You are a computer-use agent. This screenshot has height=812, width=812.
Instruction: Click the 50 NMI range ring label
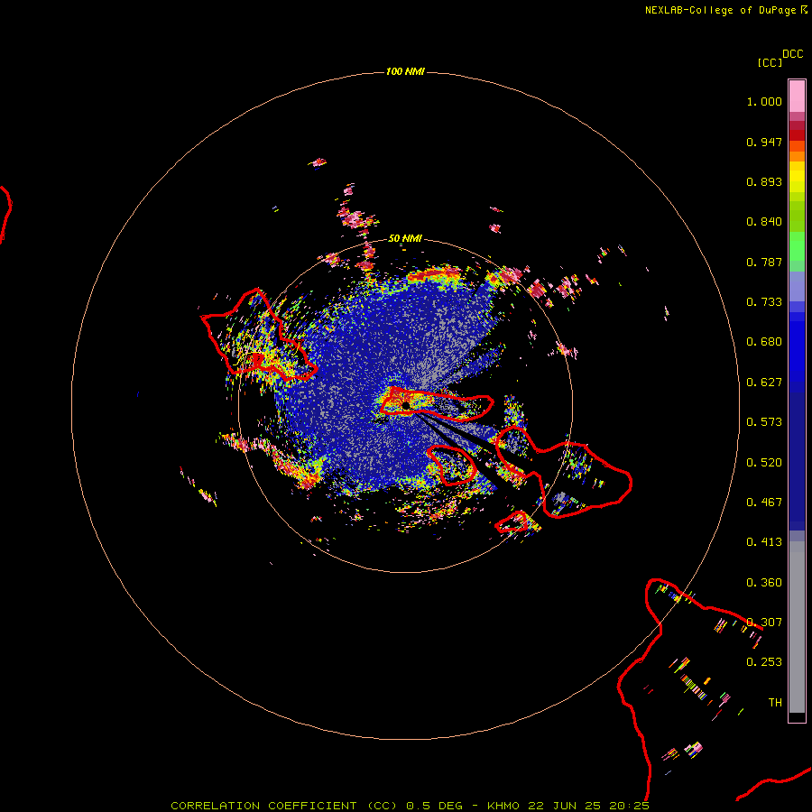point(405,238)
